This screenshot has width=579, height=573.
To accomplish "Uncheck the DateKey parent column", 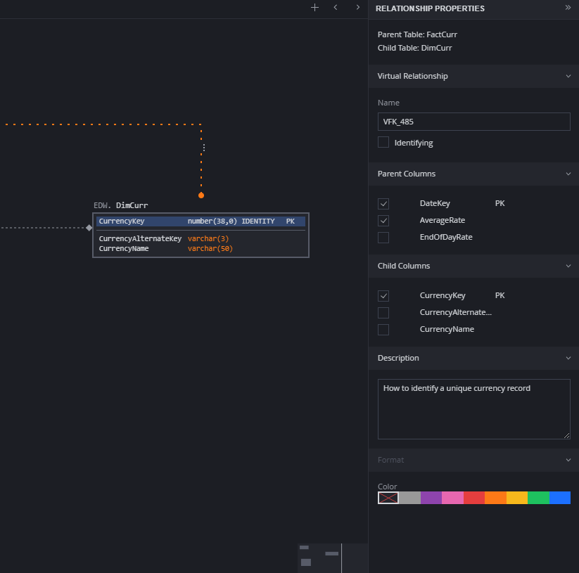I will (383, 203).
